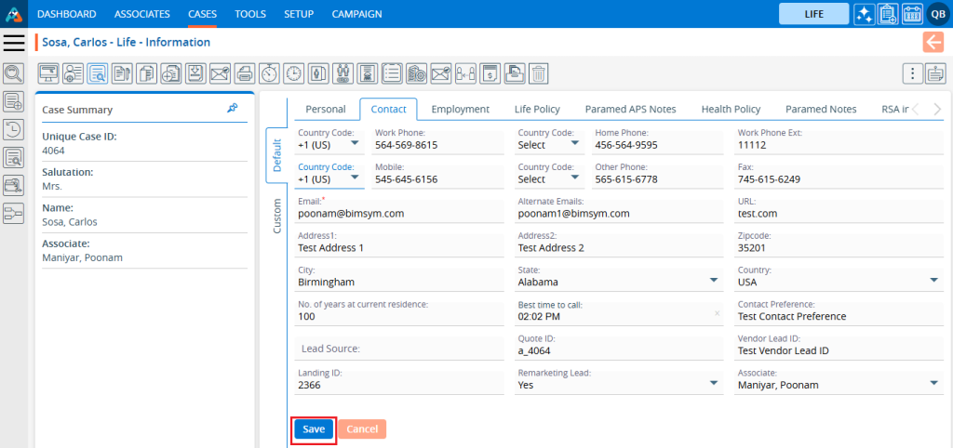Expand the Work Phone country code dropdown

tap(355, 144)
